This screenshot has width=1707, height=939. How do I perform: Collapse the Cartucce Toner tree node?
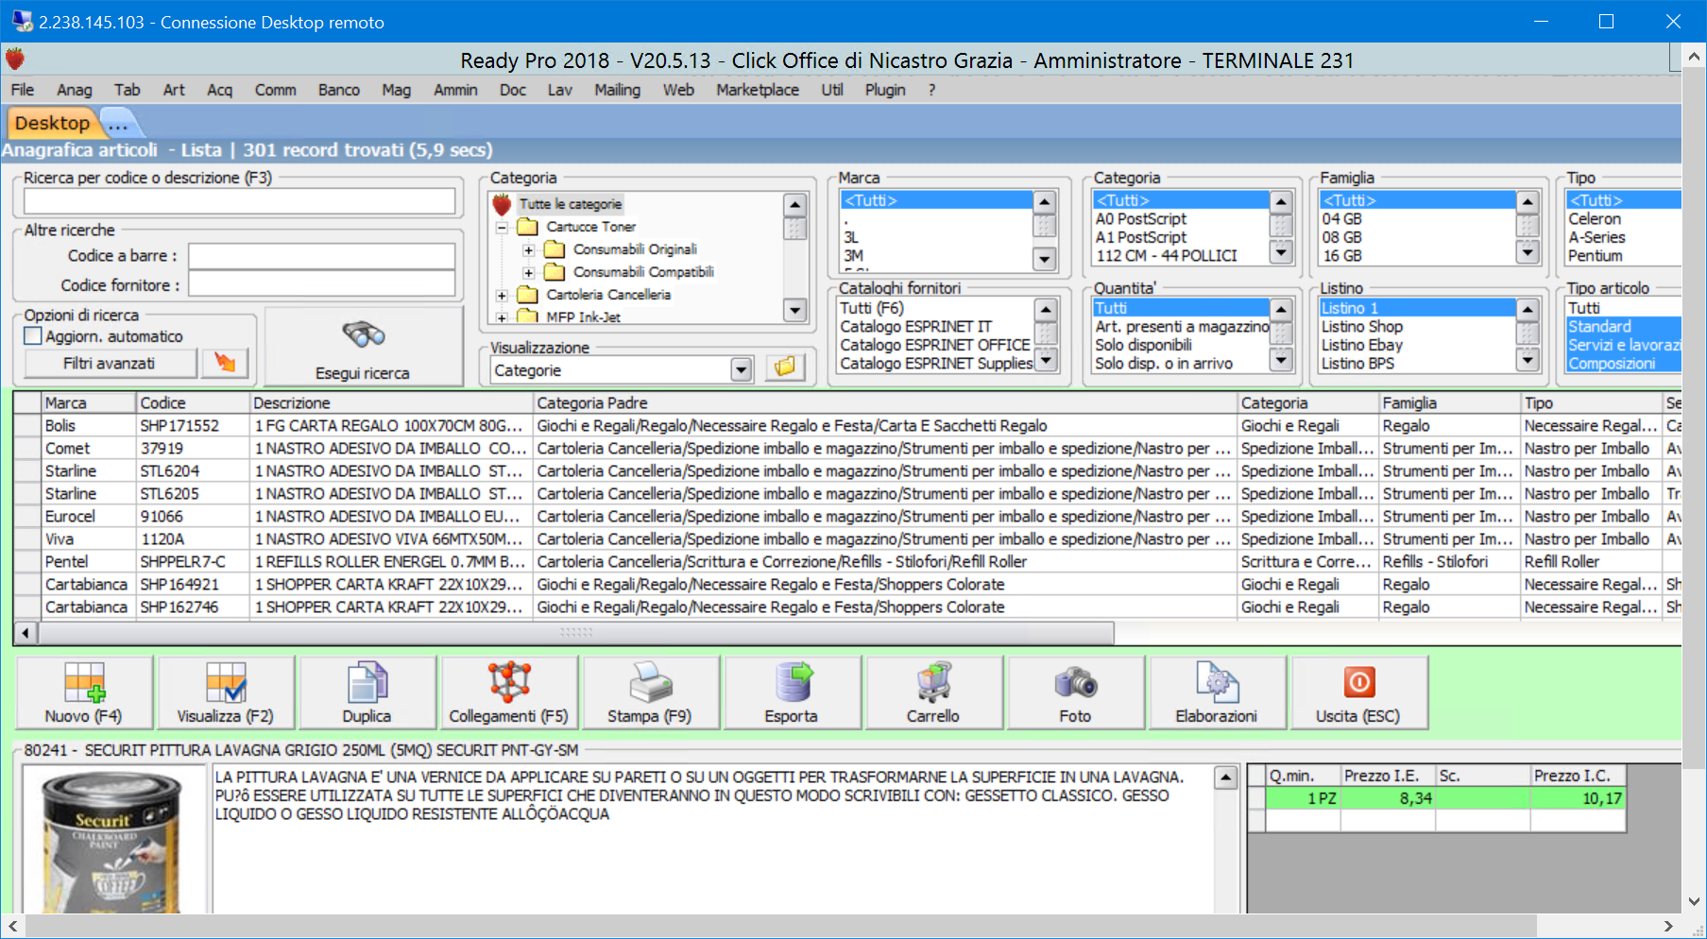(502, 227)
